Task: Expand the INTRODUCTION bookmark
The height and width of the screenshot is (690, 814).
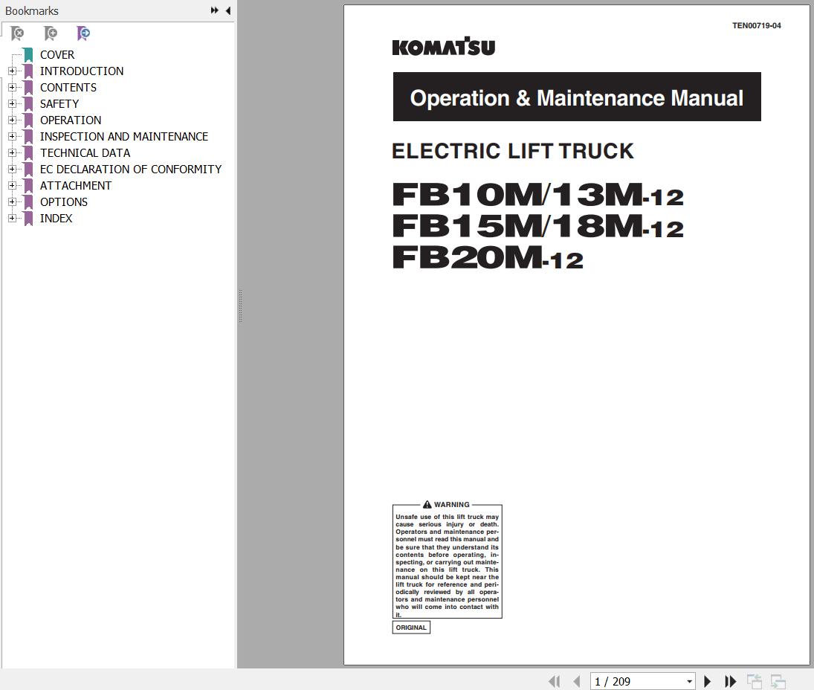Action: coord(12,71)
